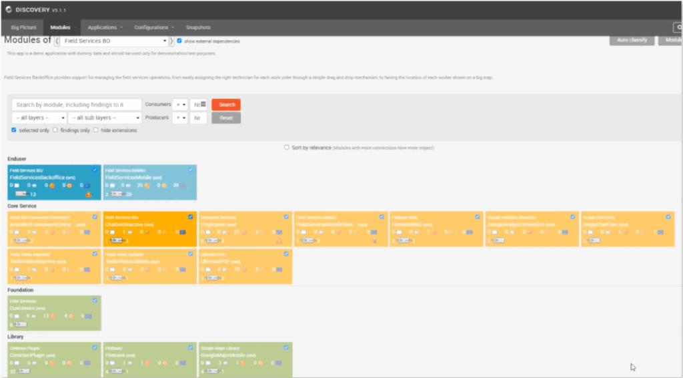Tick the hide extensions checkbox
This screenshot has height=378, width=683.
click(x=96, y=130)
